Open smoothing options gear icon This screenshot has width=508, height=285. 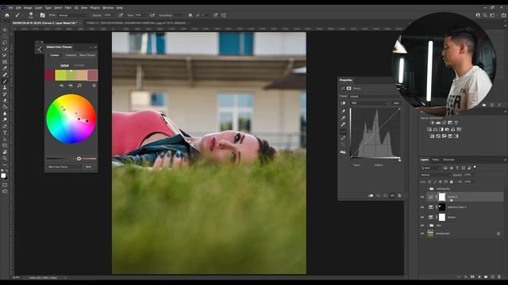(x=190, y=15)
